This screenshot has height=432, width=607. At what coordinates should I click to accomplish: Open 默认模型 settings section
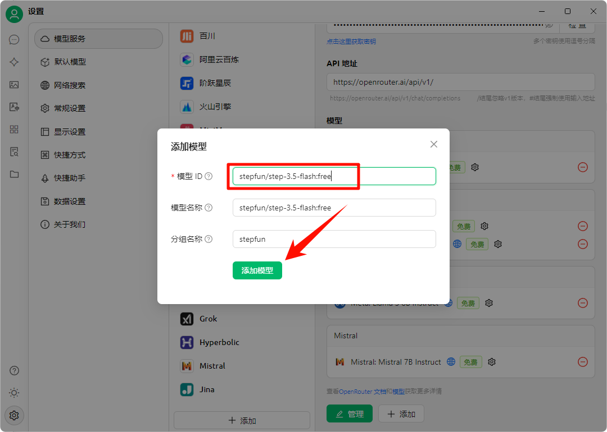tap(98, 62)
